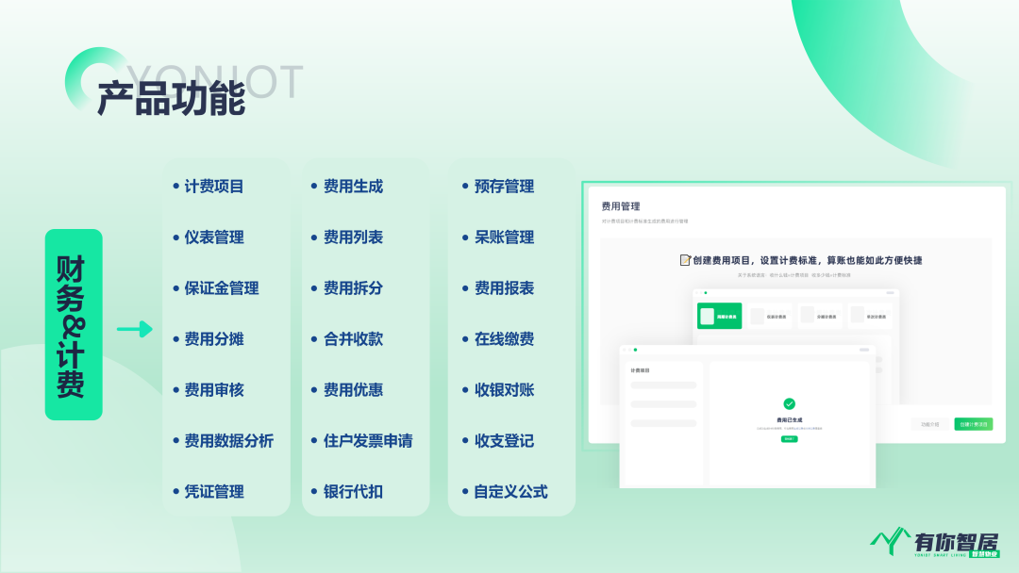Choose 费用生成 from second column

(353, 187)
